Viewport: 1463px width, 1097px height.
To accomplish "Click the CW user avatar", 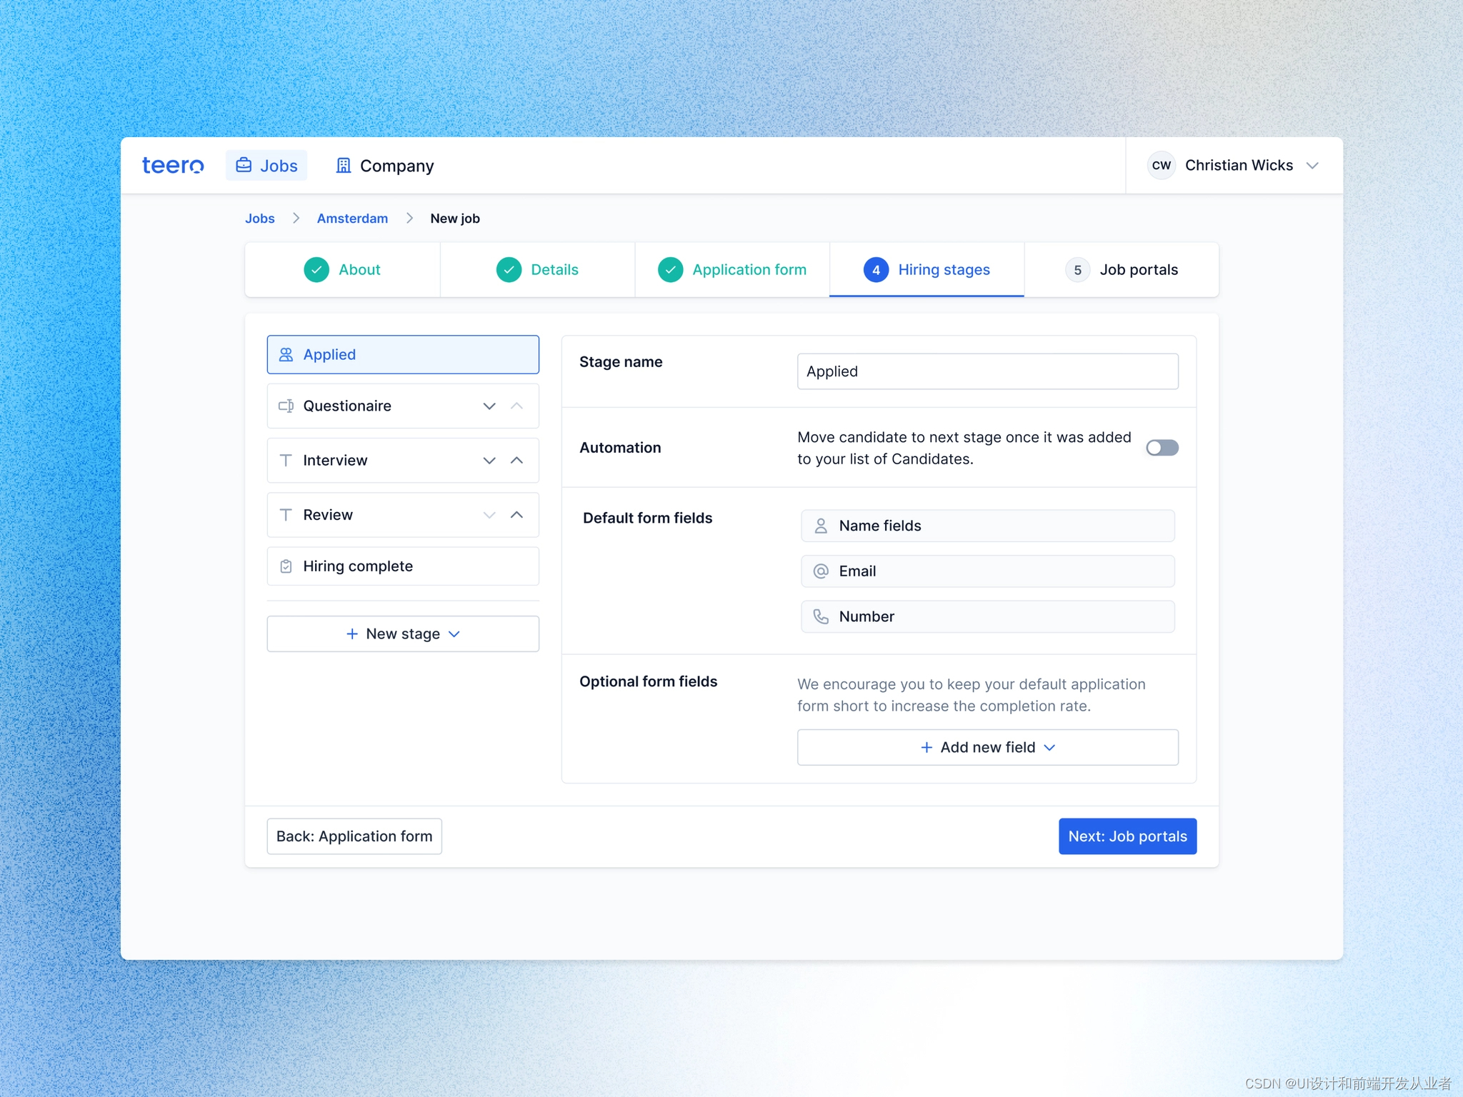I will coord(1161,166).
